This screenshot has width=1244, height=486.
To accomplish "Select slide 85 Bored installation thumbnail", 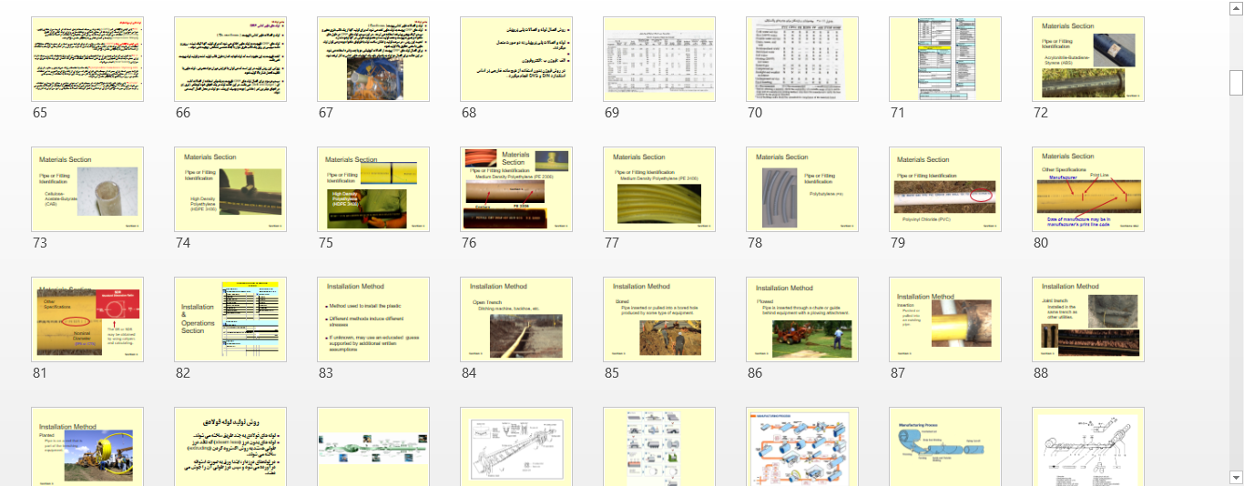I will pos(659,319).
